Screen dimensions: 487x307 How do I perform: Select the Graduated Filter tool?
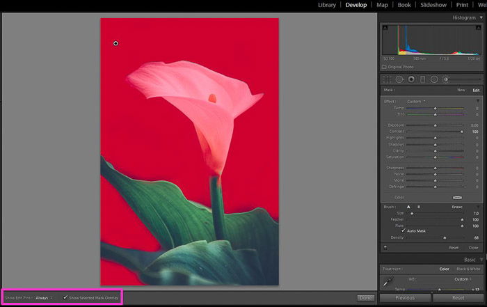(x=422, y=79)
